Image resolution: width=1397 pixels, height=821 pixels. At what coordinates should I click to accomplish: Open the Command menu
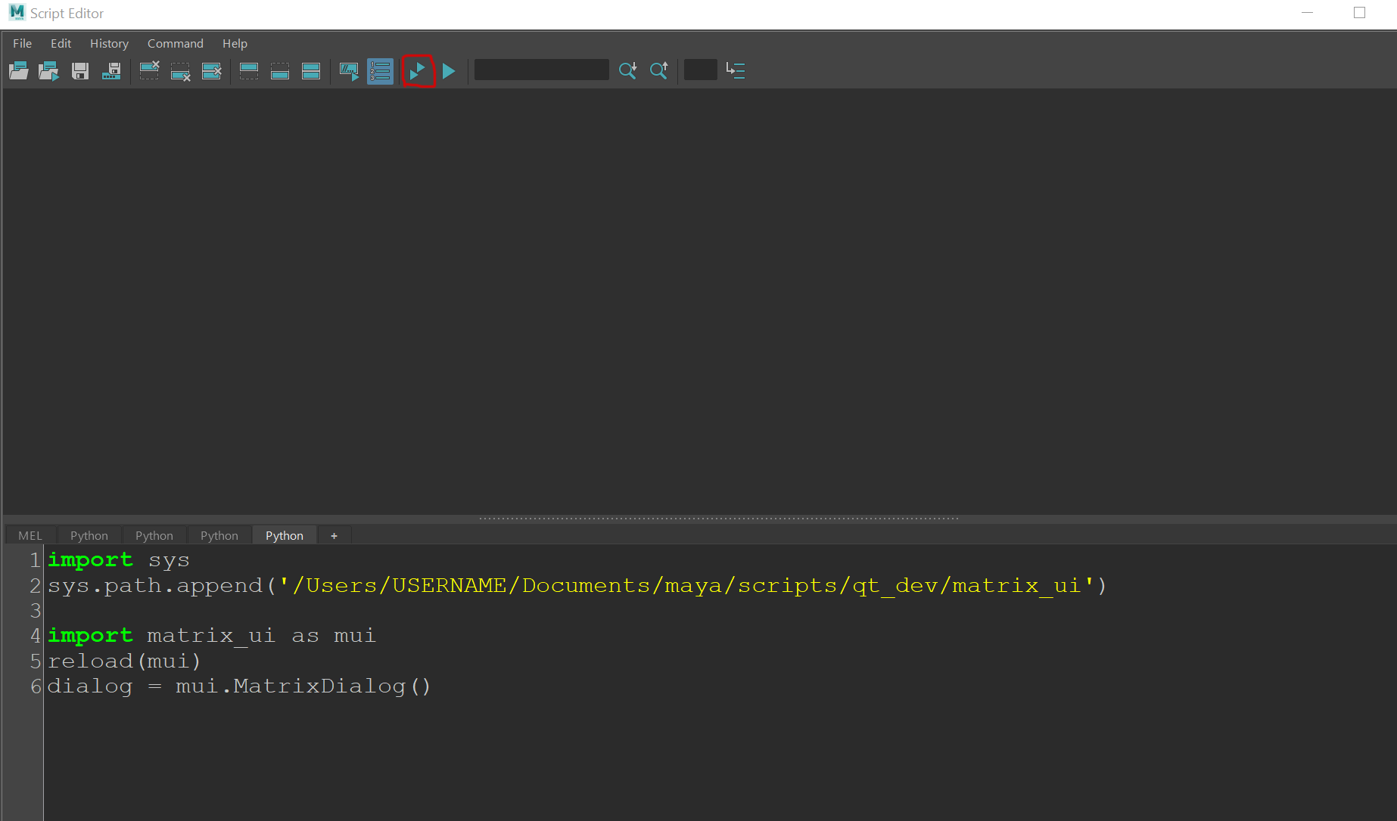(x=175, y=44)
